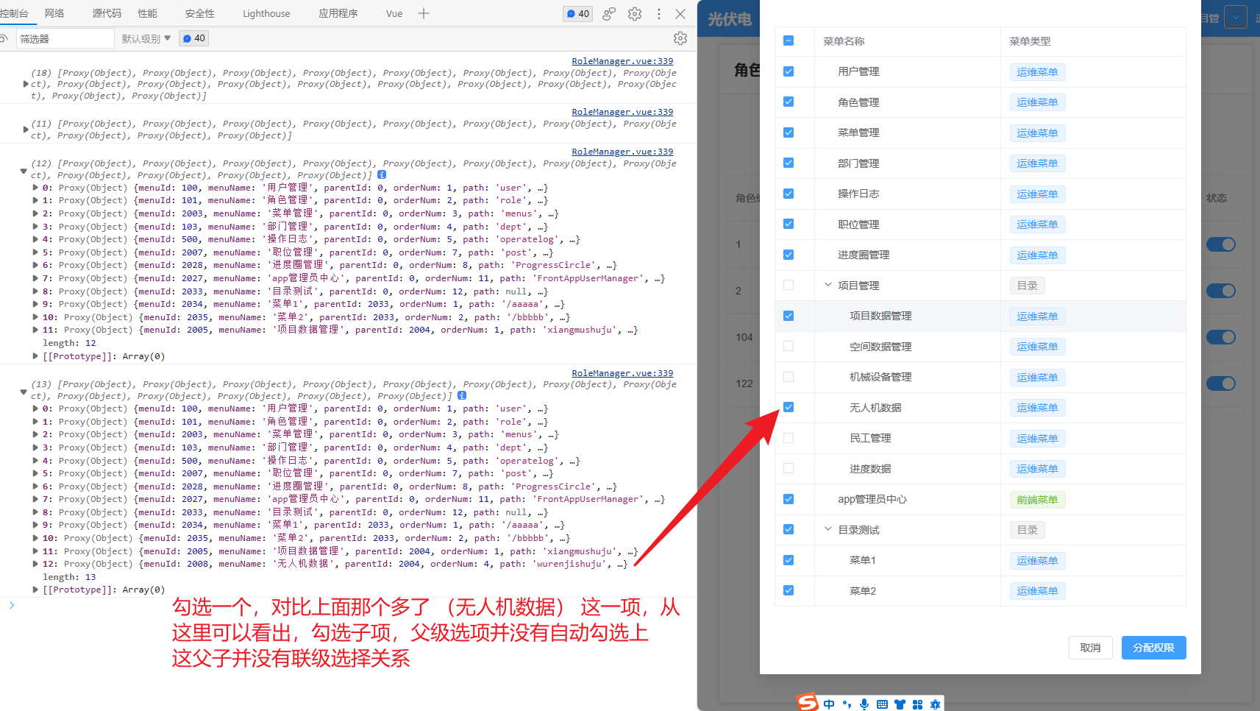Screen dimensions: 1260x711
Task: Uncheck the 无人机数据 checkbox
Action: (789, 407)
